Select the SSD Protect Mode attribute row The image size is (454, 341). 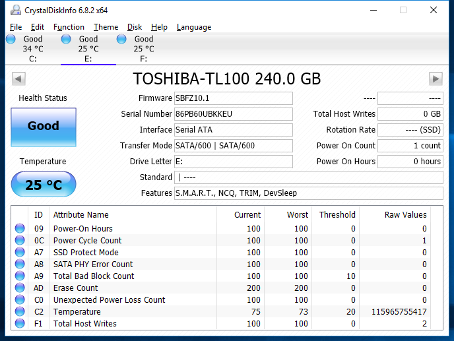point(86,253)
